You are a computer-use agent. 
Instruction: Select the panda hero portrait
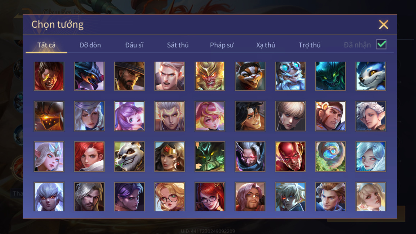129,156
